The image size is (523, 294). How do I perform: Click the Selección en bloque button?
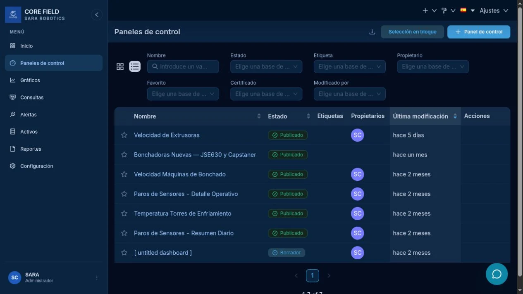(412, 32)
